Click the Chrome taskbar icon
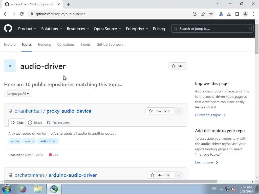The width and height of the screenshot is (259, 194). (x=54, y=189)
